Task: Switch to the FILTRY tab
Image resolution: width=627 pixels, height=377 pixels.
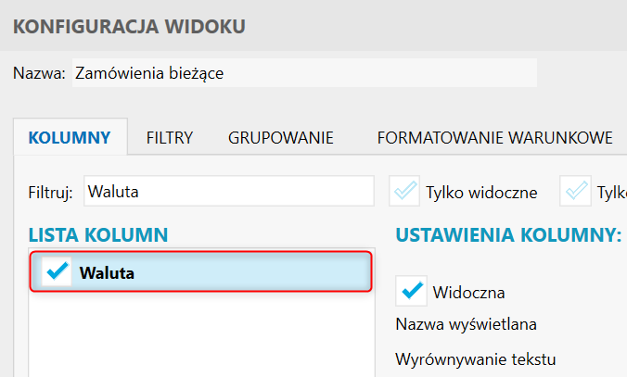Action: (169, 138)
